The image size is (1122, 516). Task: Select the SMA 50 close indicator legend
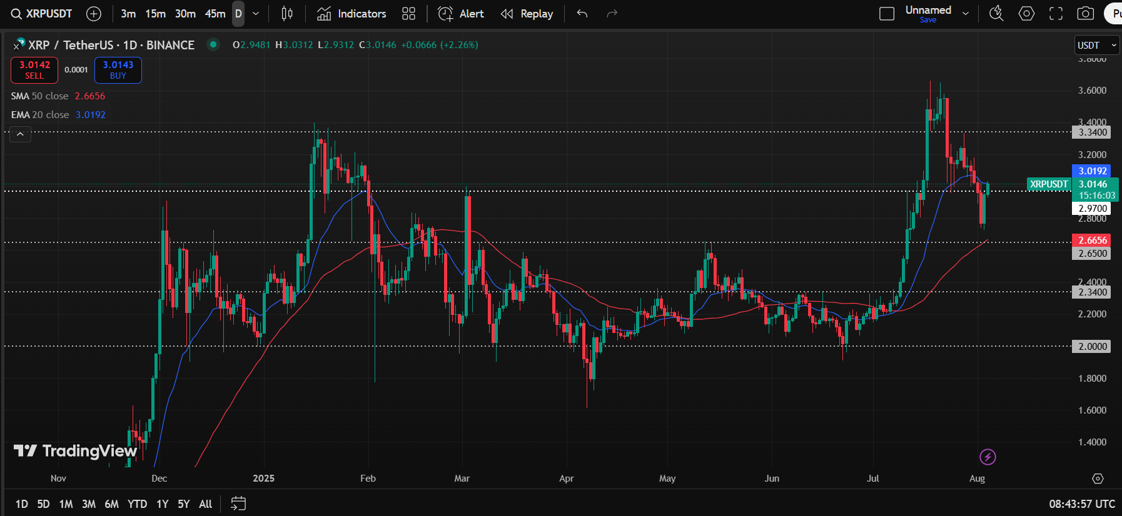click(58, 96)
